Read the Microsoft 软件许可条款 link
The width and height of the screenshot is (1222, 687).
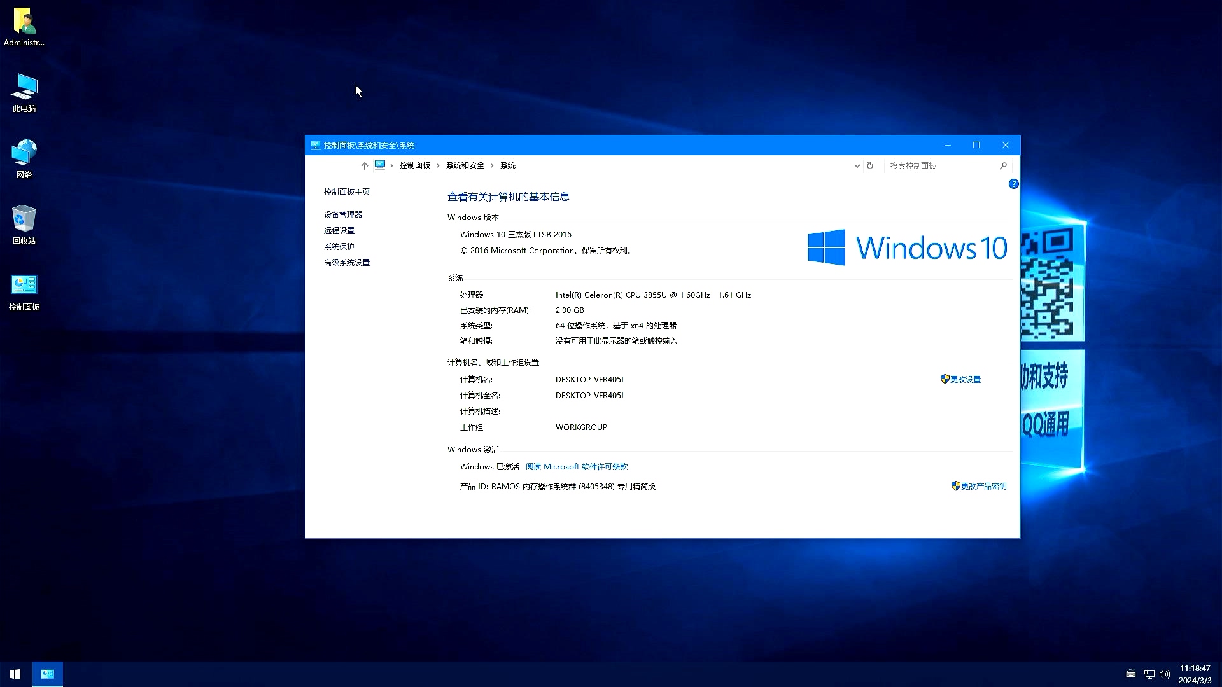coord(577,466)
